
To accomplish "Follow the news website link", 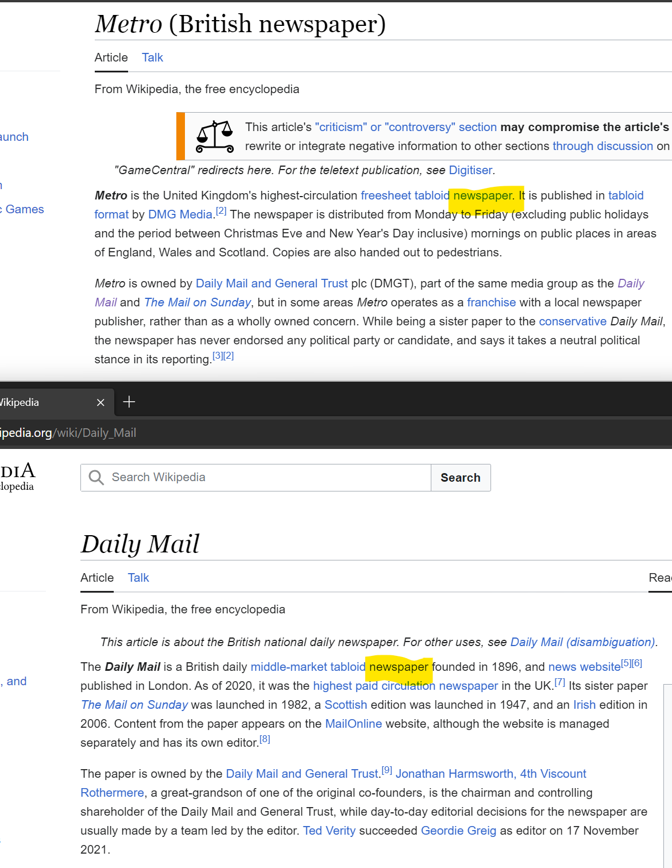I will click(584, 667).
